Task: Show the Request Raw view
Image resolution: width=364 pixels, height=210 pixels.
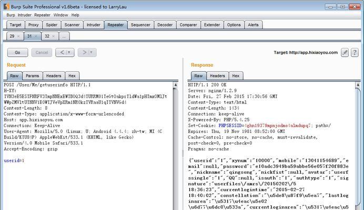Action: click(x=14, y=76)
